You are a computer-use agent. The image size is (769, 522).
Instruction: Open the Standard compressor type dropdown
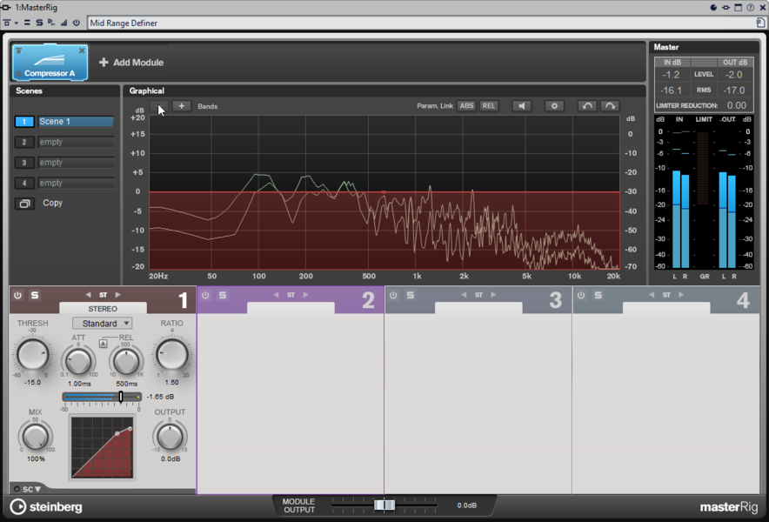tap(103, 324)
